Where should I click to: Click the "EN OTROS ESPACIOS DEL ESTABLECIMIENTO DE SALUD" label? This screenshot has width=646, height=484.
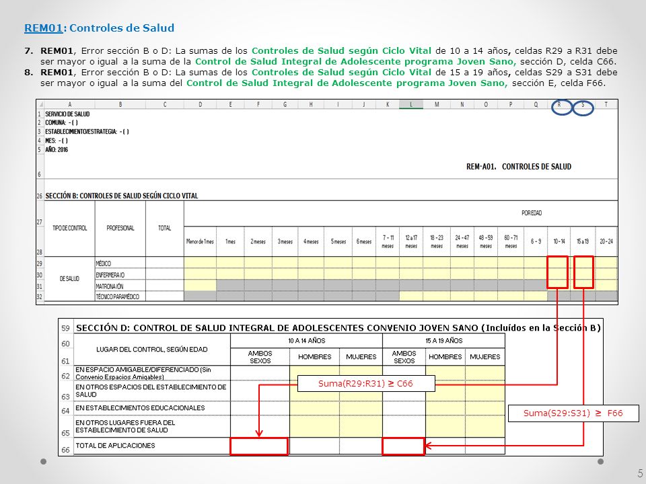(151, 391)
